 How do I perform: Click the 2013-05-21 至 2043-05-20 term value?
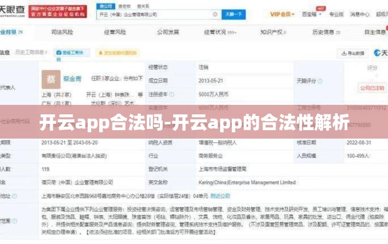(x=70, y=142)
